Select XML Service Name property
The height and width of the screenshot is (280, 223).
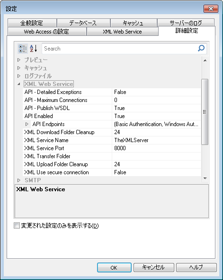67,140
